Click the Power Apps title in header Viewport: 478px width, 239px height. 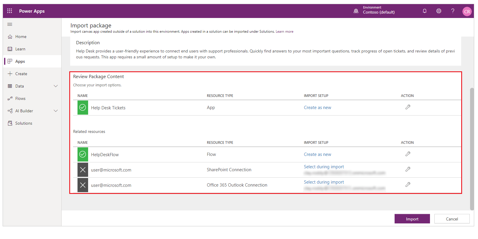[32, 11]
